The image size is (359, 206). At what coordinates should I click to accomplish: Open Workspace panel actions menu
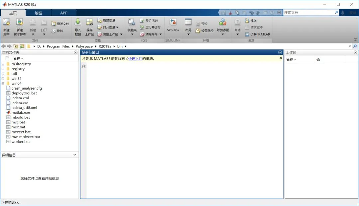click(355, 52)
